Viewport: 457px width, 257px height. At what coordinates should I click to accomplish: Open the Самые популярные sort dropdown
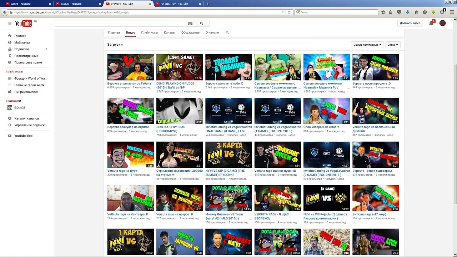tap(367, 45)
